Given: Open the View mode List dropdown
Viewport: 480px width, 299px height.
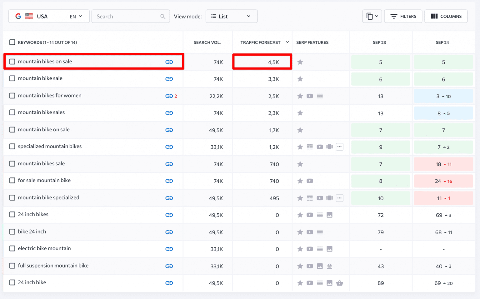Looking at the screenshot, I should (231, 16).
